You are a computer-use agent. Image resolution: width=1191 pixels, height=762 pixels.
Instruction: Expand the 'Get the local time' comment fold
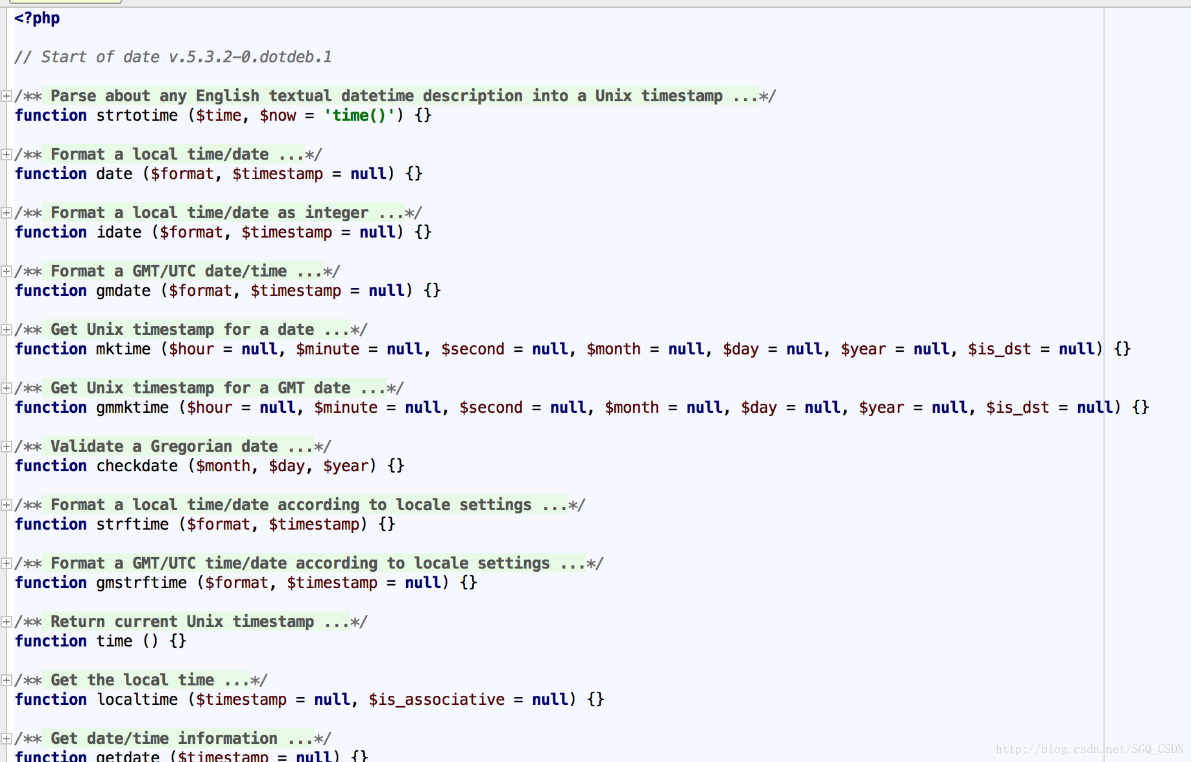click(6, 680)
